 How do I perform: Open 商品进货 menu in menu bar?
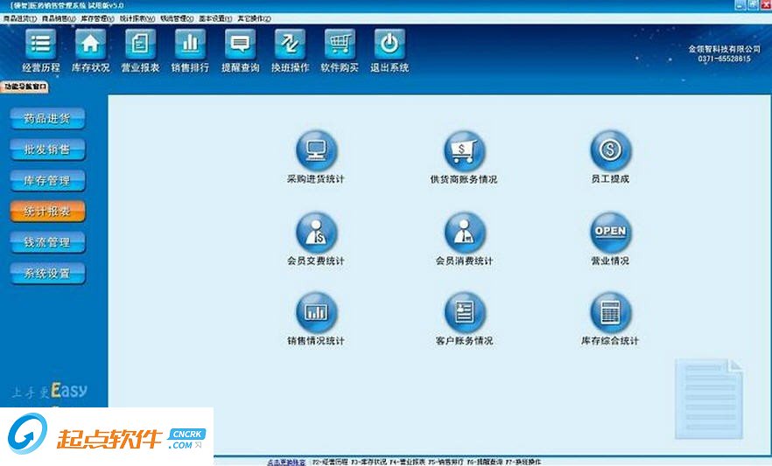19,18
